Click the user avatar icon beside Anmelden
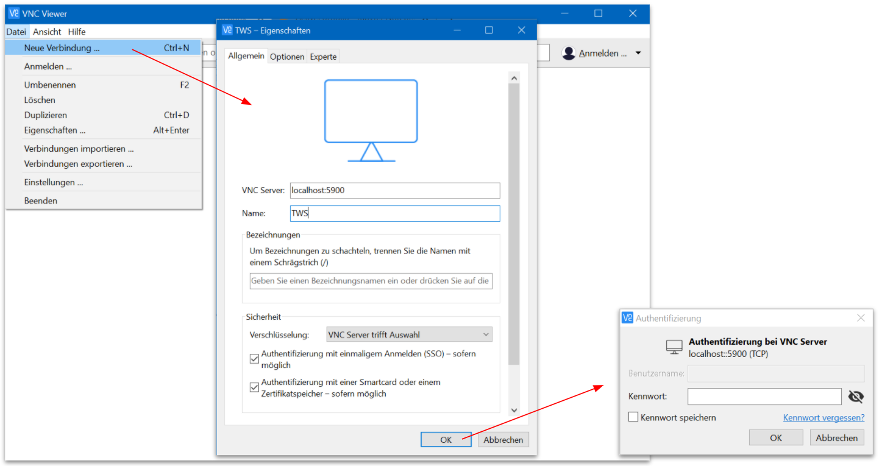882x466 pixels. click(x=569, y=53)
